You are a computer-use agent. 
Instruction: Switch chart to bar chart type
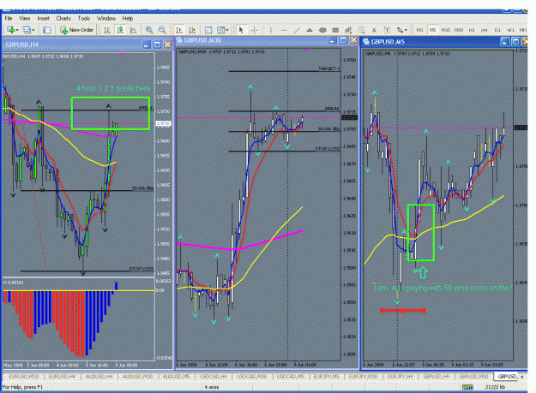tap(107, 30)
